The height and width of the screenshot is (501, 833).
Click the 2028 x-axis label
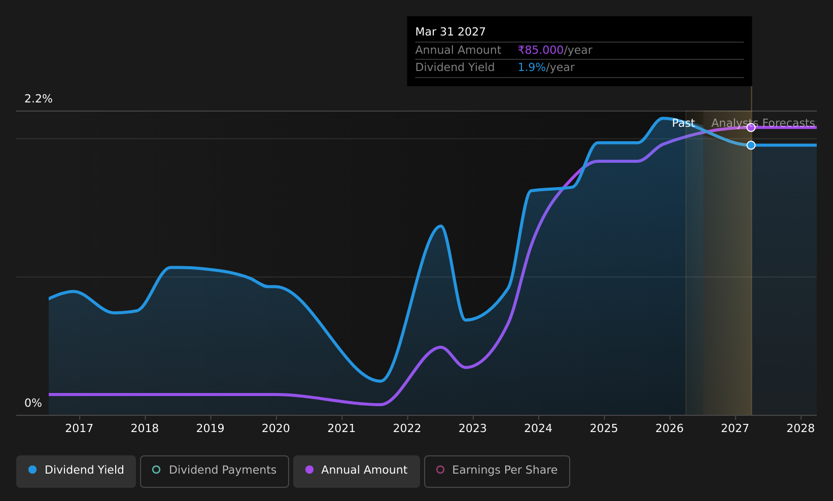[x=801, y=428]
